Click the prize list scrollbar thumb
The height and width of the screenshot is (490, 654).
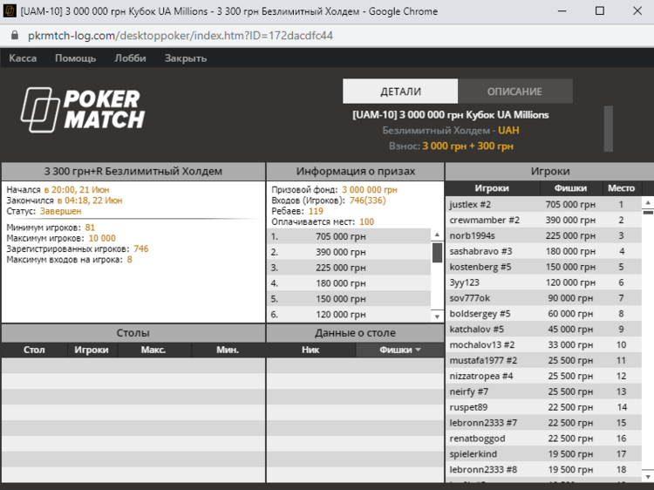437,252
